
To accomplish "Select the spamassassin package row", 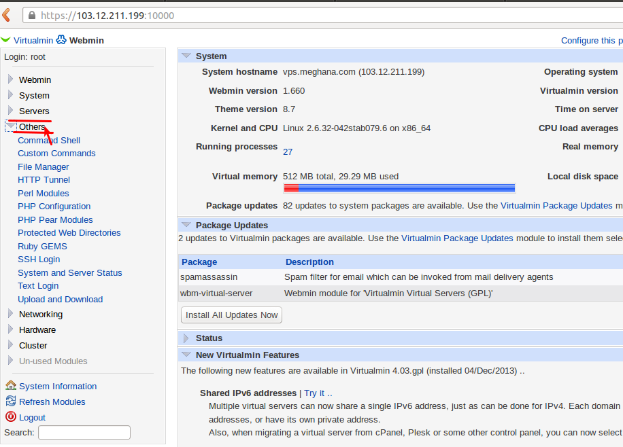I will (x=401, y=277).
